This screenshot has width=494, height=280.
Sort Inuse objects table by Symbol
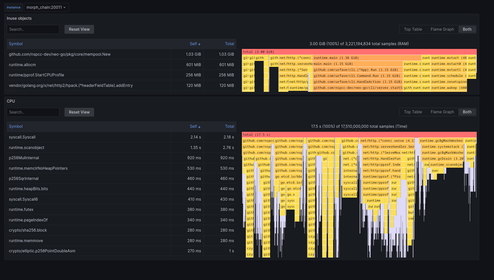16,44
